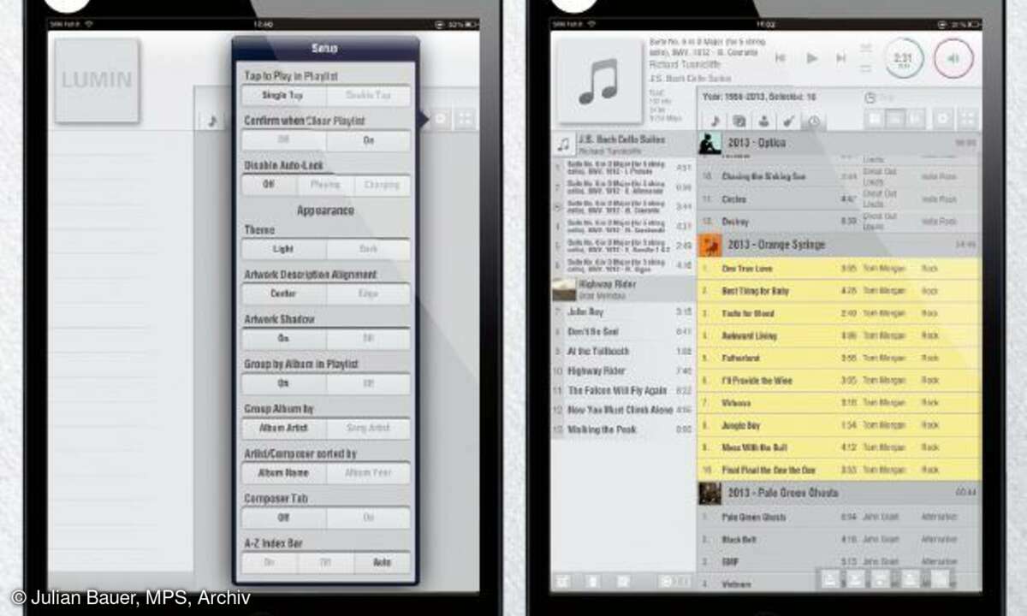Tap last icon in library bottom-right toolbar

pyautogui.click(x=941, y=579)
